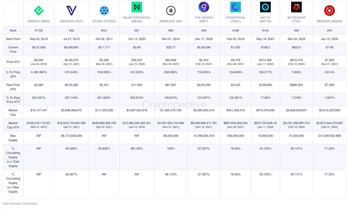Click the NEAR PROTOCOL (NEAR) column title
Image resolution: width=349 pixels, height=209 pixels.
coord(137,19)
